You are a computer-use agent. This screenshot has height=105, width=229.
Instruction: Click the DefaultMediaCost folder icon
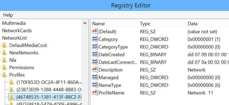tap(5, 45)
